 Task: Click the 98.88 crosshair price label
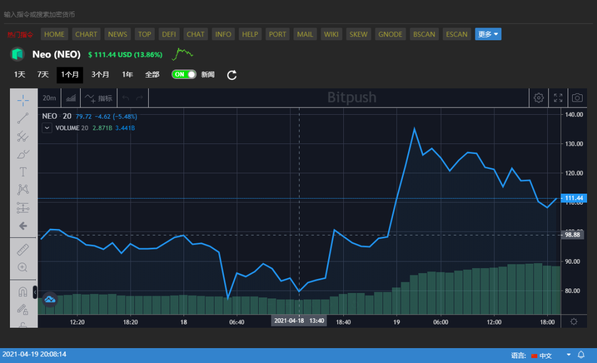pyautogui.click(x=572, y=235)
